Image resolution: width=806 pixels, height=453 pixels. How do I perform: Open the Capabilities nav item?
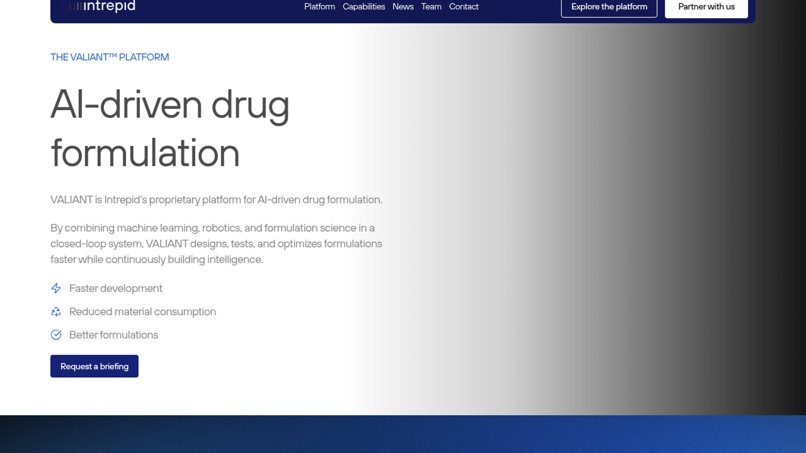point(364,7)
